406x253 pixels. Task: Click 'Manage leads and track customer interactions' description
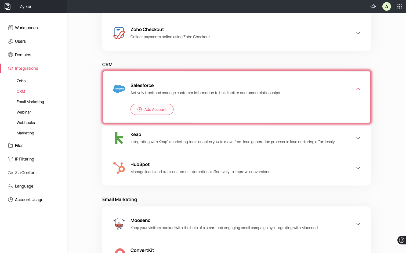tap(201, 172)
